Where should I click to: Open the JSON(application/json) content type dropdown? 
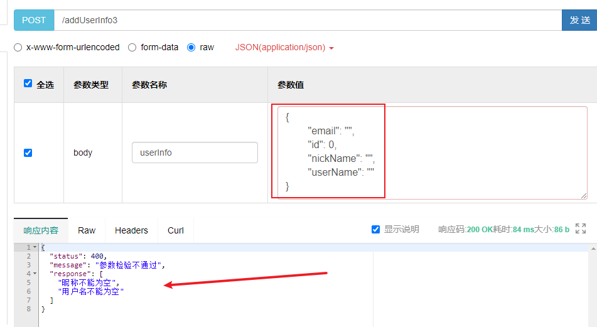tap(284, 47)
